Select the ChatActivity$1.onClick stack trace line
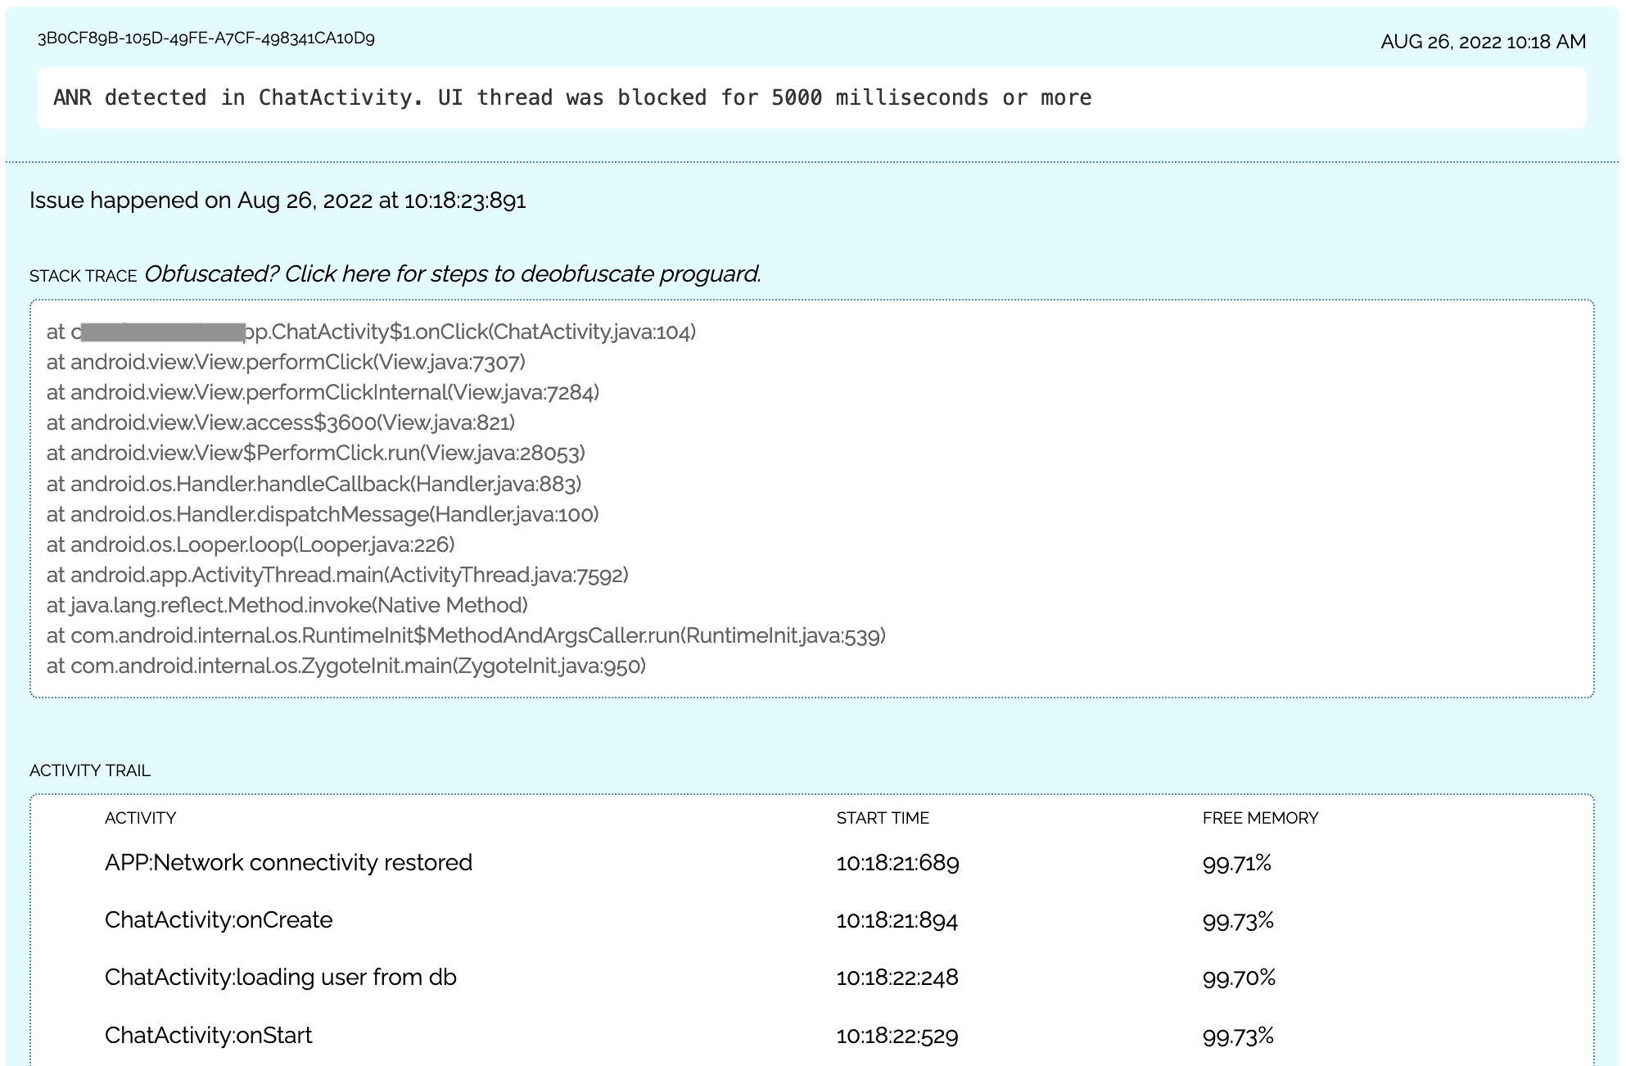 pos(371,332)
